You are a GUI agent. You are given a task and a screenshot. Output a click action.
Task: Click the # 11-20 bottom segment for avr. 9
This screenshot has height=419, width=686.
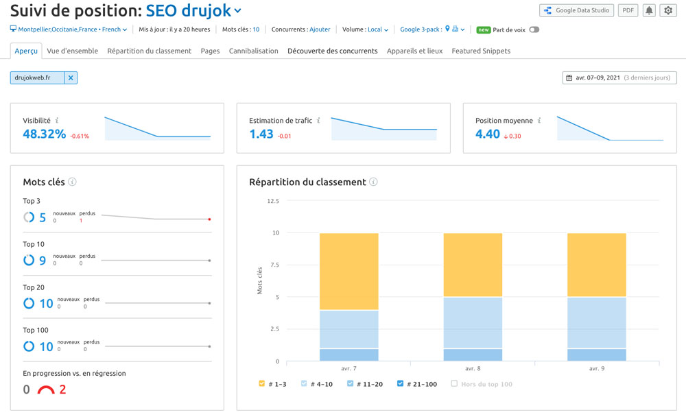pos(596,355)
